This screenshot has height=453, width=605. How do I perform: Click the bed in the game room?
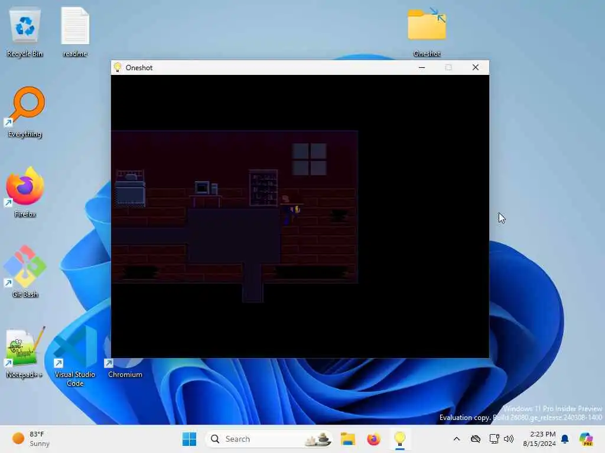131,189
